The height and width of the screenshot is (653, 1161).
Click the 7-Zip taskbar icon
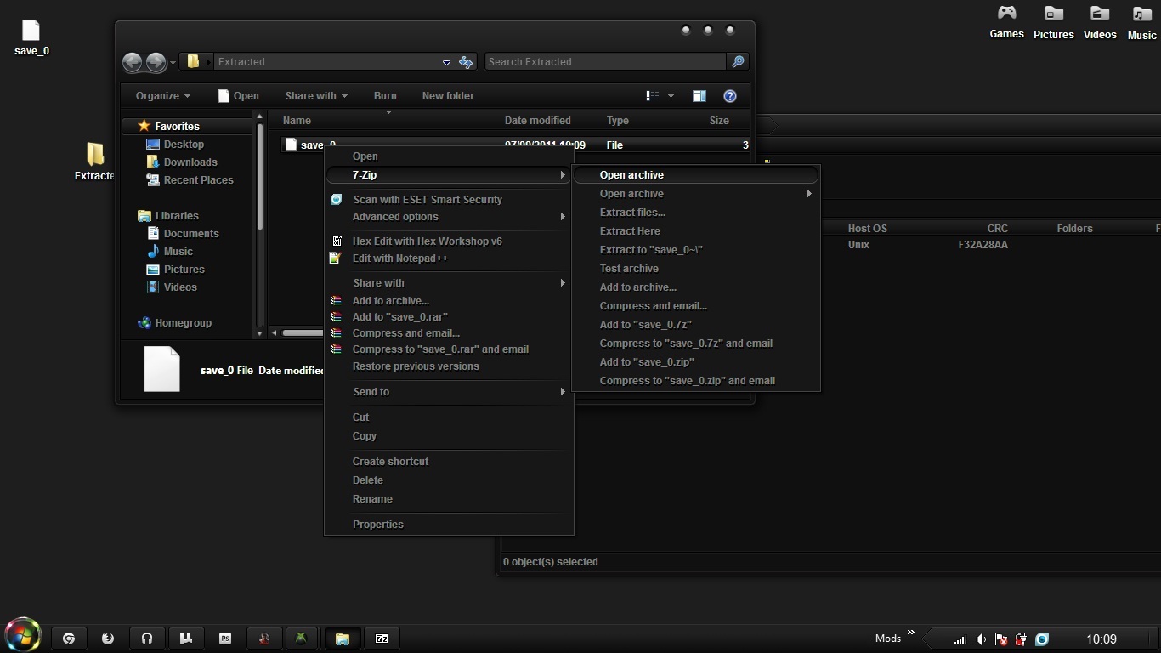(x=382, y=639)
